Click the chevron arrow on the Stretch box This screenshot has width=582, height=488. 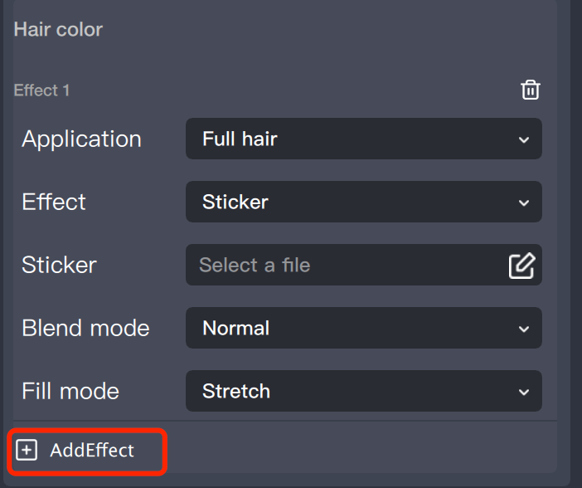point(523,392)
